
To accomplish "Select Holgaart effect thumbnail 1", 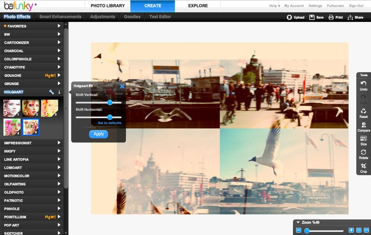I will point(12,108).
